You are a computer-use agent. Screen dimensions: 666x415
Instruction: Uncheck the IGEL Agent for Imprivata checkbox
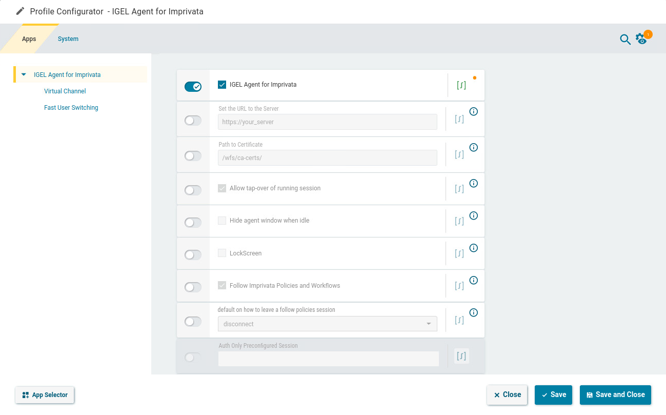click(x=222, y=85)
